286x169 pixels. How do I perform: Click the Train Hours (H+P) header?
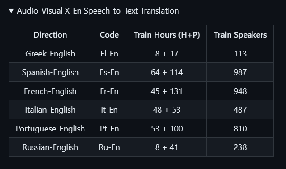click(x=167, y=35)
